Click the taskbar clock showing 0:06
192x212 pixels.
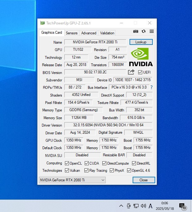165,206
